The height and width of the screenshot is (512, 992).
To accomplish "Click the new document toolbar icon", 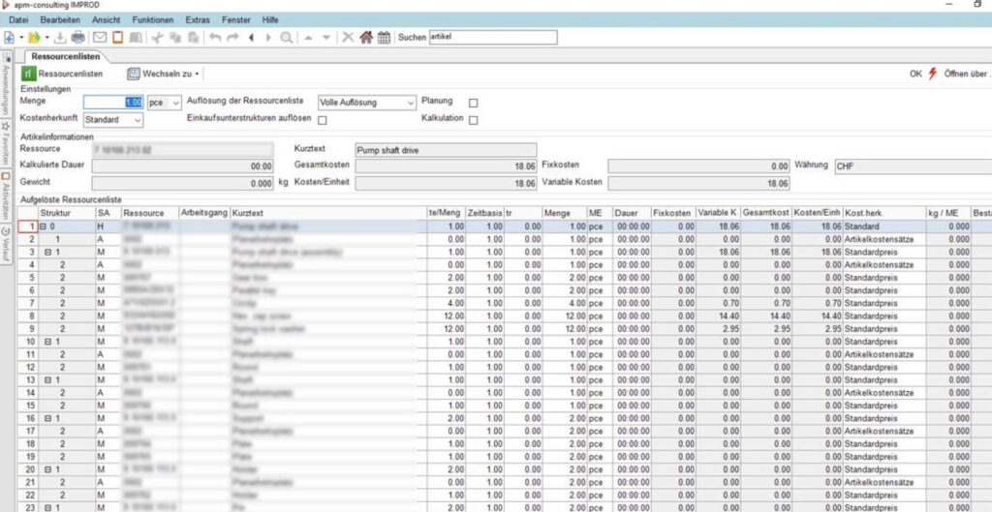I will click(x=9, y=38).
